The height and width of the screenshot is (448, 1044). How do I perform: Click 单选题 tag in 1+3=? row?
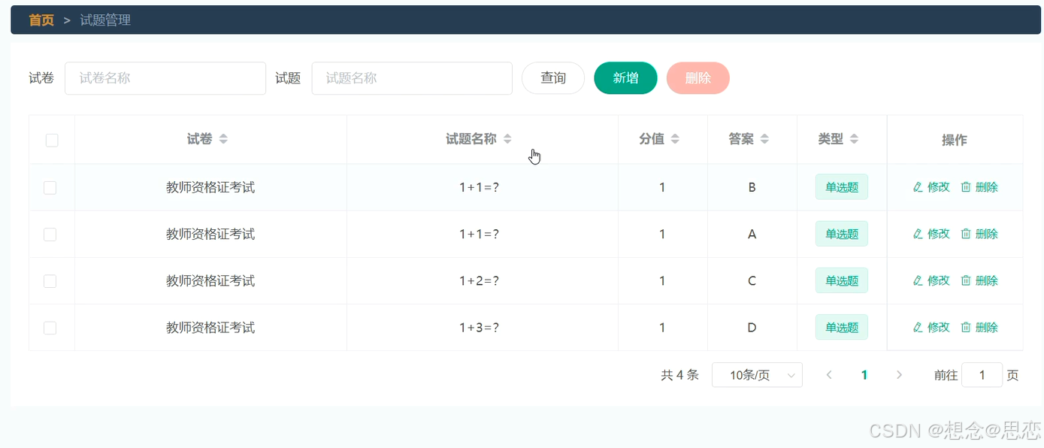842,327
